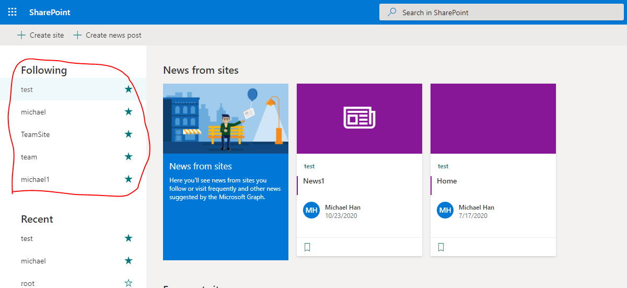Click the Recent section heading
The image size is (627, 288).
37,219
